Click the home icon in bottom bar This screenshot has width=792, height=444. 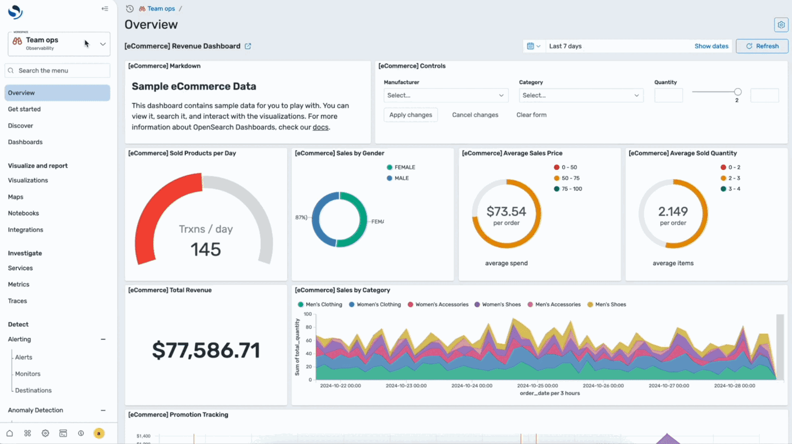[x=9, y=433]
